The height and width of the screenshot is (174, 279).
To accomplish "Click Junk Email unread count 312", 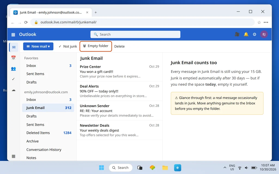I will (x=68, y=108).
